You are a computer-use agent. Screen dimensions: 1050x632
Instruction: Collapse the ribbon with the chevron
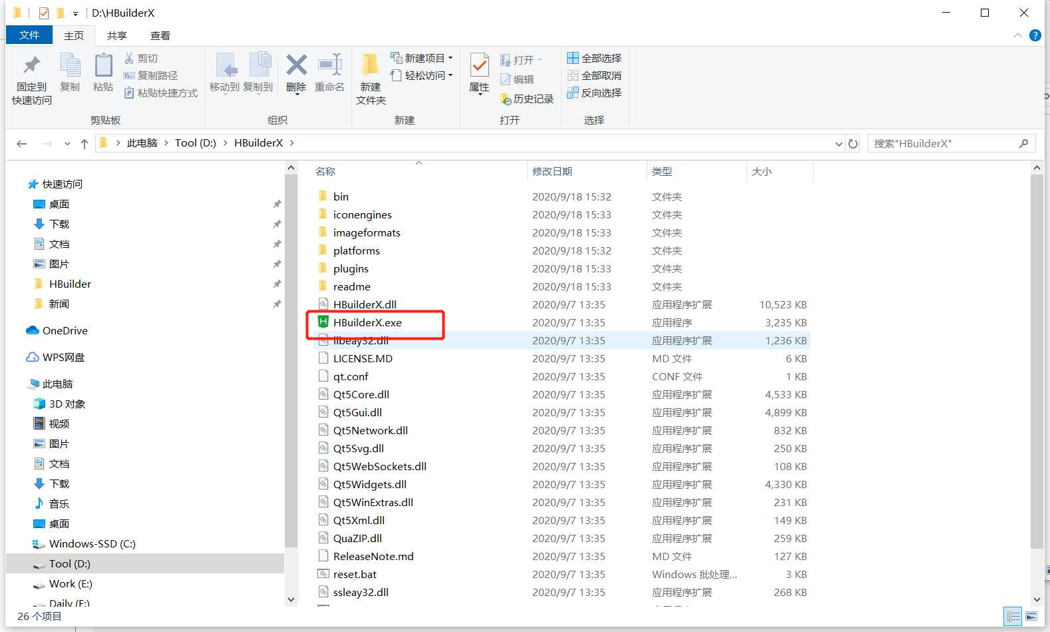1017,35
